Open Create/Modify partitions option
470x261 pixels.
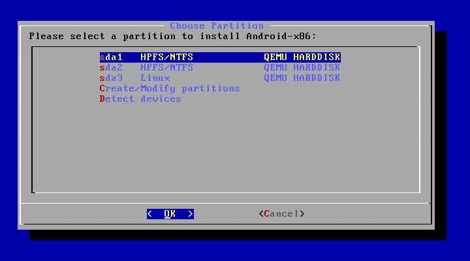(170, 88)
